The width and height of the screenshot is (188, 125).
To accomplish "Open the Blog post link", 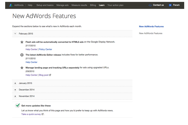I will pos(44,75).
